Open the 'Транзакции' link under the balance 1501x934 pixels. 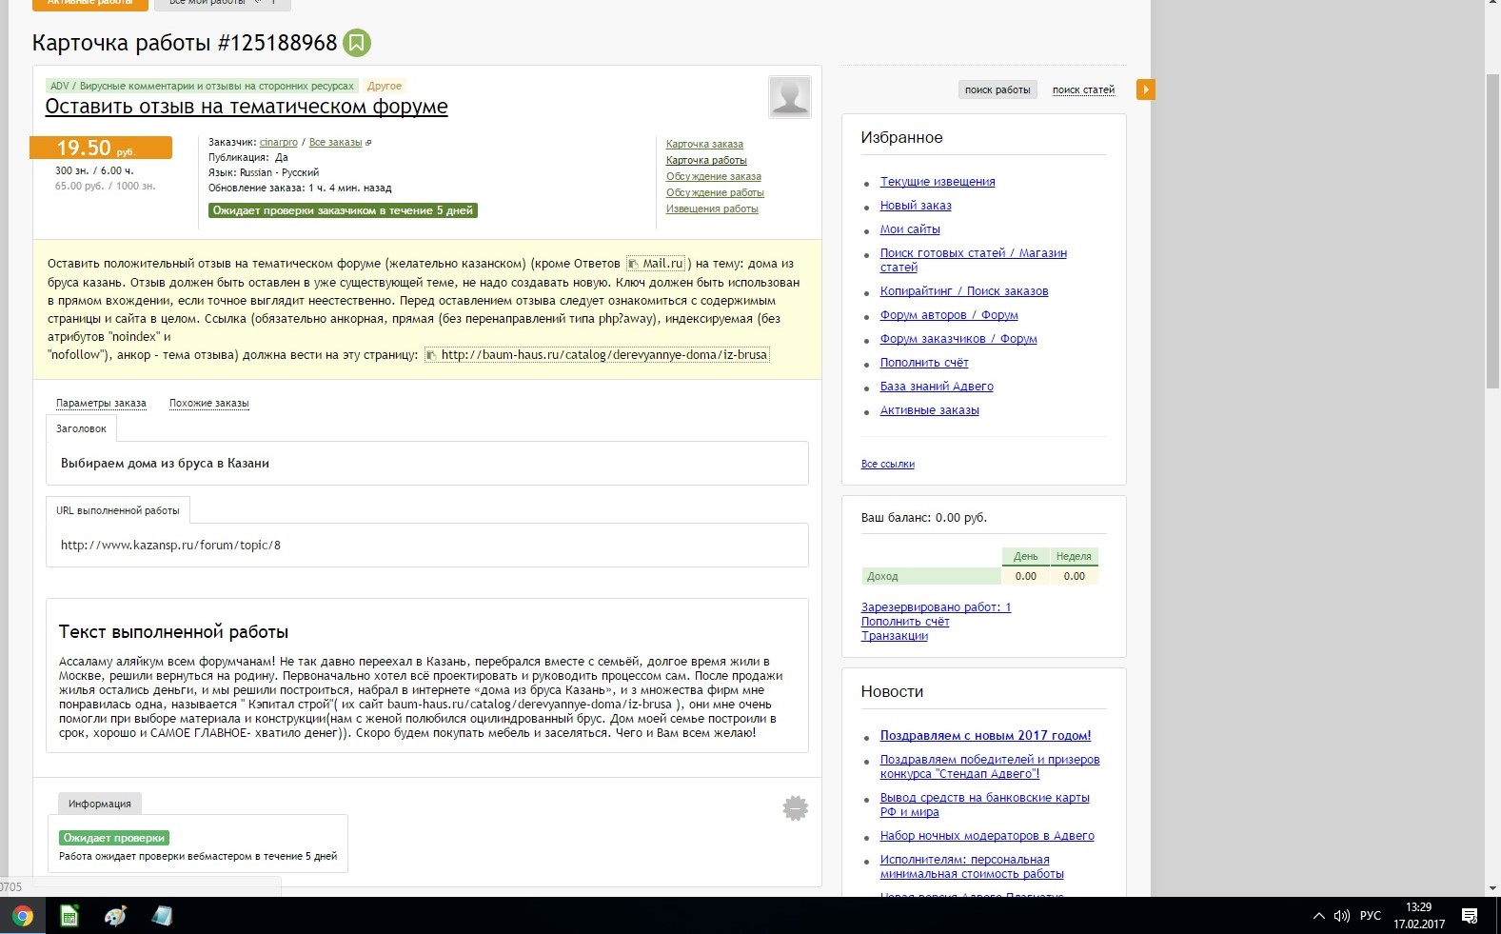point(895,635)
